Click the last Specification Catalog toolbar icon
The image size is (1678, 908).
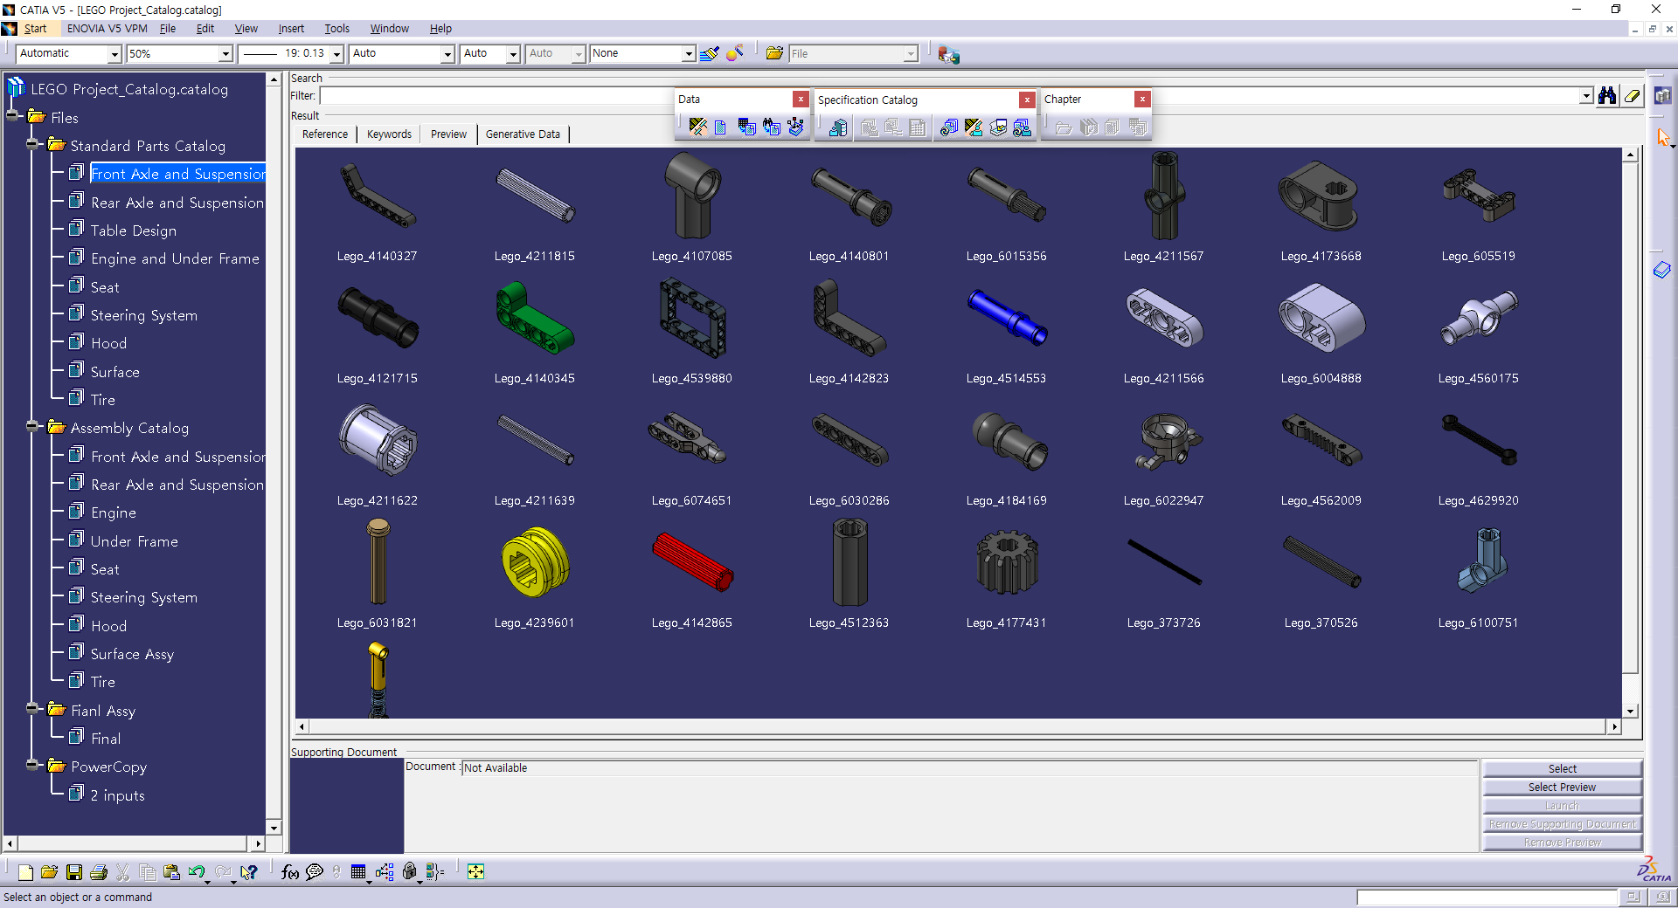point(1023,128)
